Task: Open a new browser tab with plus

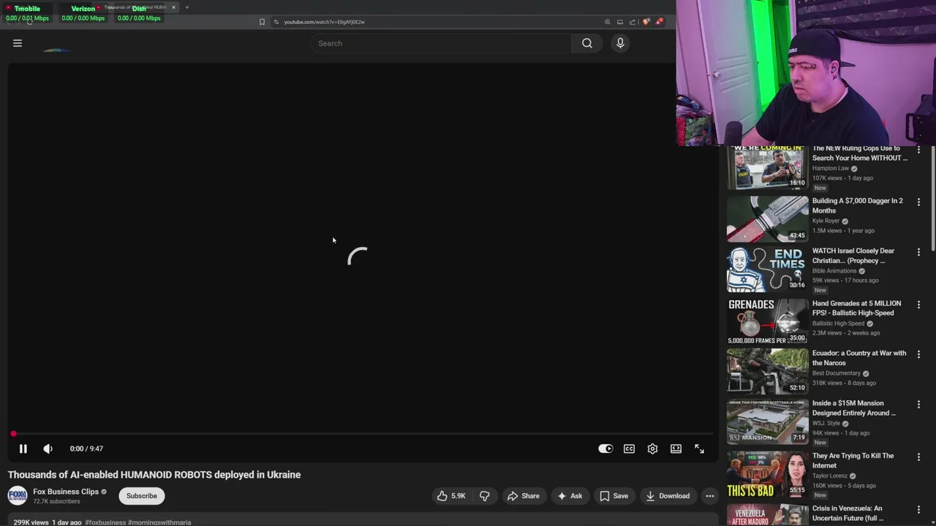Action: (186, 7)
